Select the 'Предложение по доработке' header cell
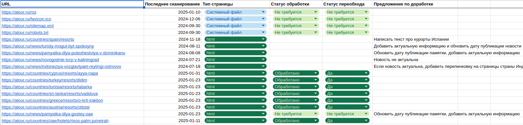 coord(415,4)
